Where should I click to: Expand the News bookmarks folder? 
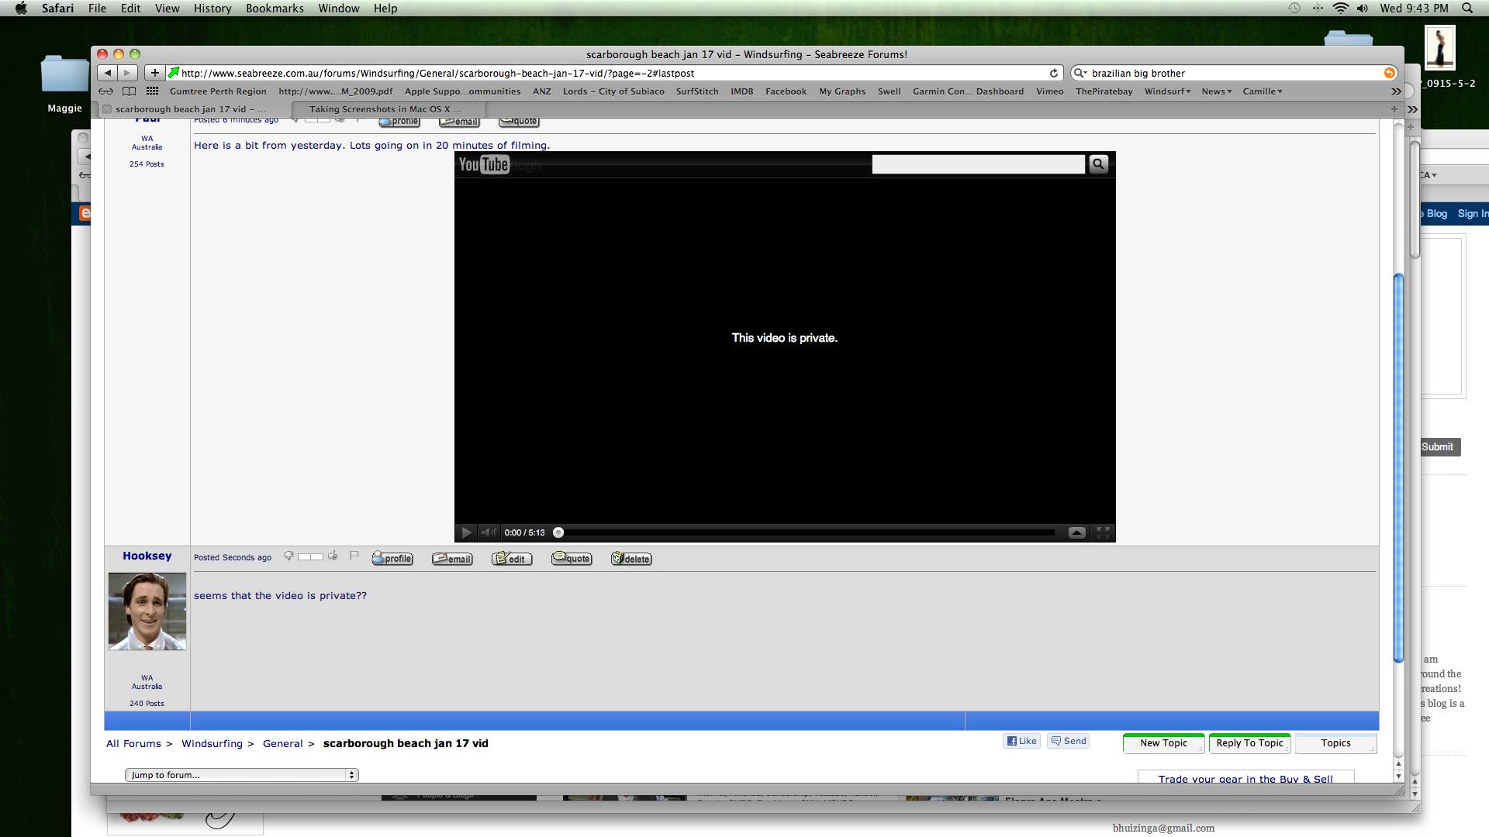pyautogui.click(x=1216, y=91)
